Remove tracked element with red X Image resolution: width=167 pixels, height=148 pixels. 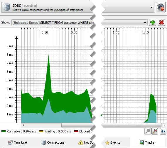(x=161, y=22)
